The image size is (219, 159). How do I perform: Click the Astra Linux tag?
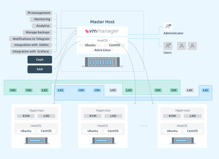[x=102, y=50]
